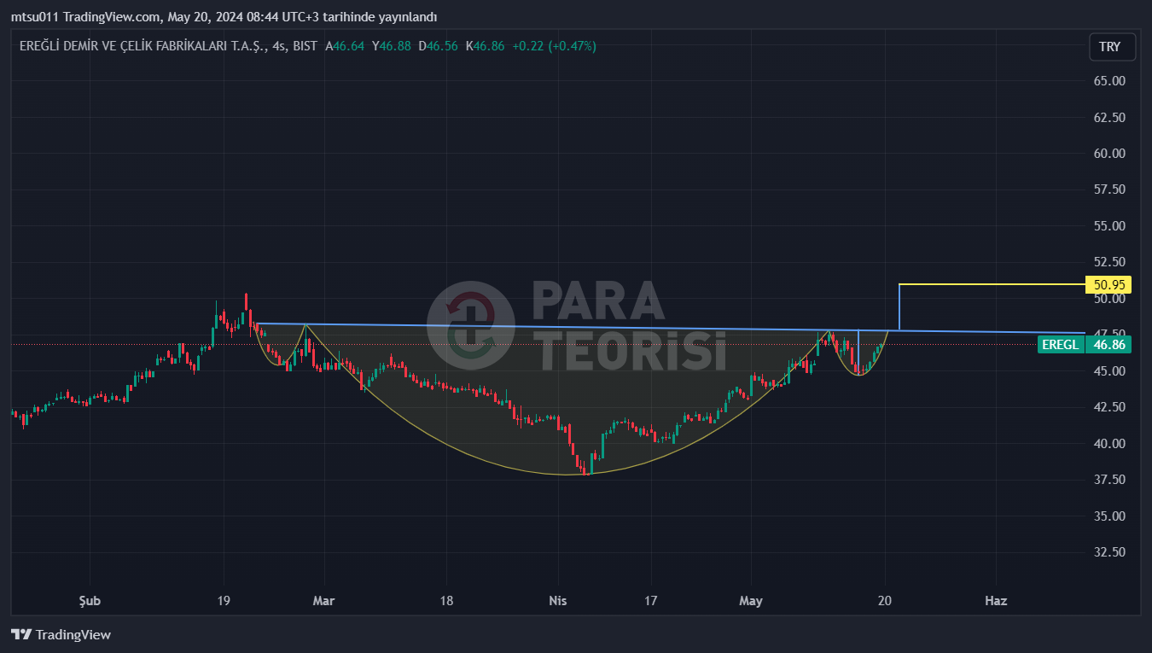Click the +0.22 (+0.47%) change value
This screenshot has height=653, width=1152.
(554, 46)
